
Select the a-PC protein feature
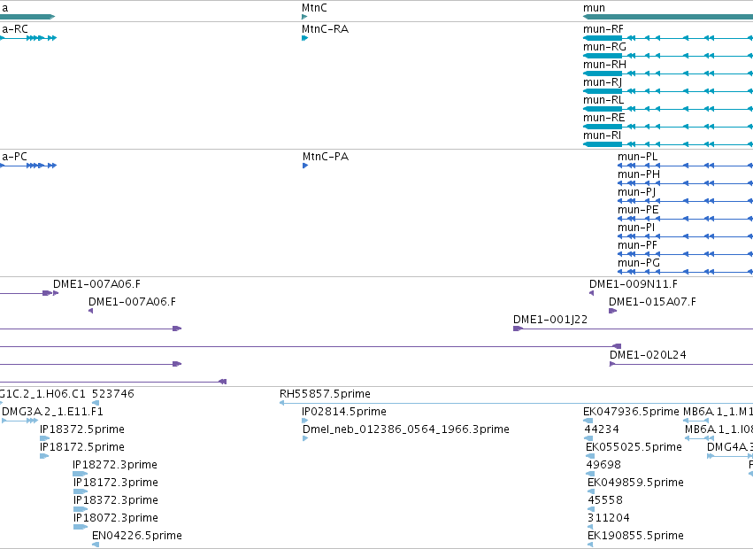click(x=28, y=166)
